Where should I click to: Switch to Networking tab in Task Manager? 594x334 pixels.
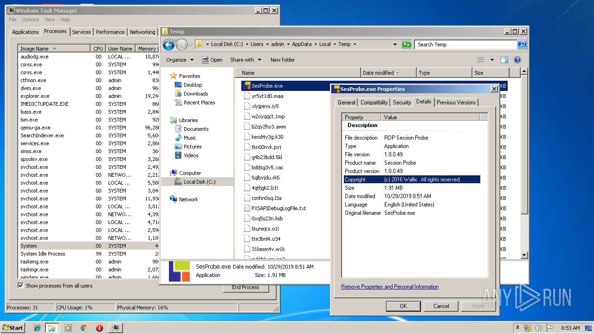[x=142, y=32]
